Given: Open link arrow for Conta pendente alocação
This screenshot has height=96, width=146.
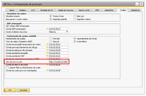Looking at the screenshot, I should [x=47, y=53].
